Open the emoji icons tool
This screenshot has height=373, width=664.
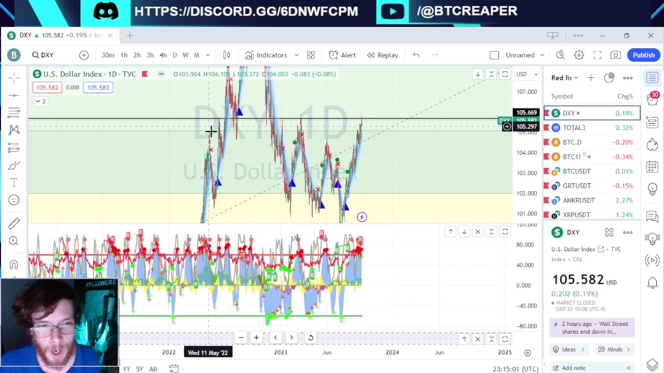tap(14, 200)
